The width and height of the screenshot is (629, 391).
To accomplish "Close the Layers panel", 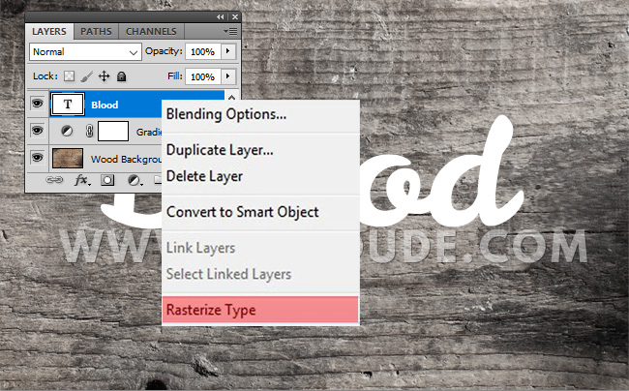I will [x=235, y=16].
